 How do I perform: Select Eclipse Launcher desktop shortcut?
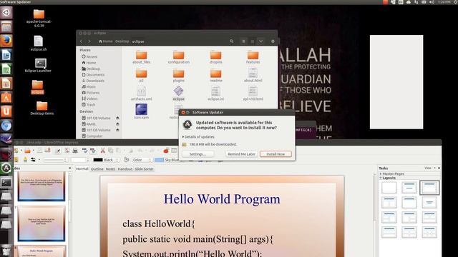point(38,65)
